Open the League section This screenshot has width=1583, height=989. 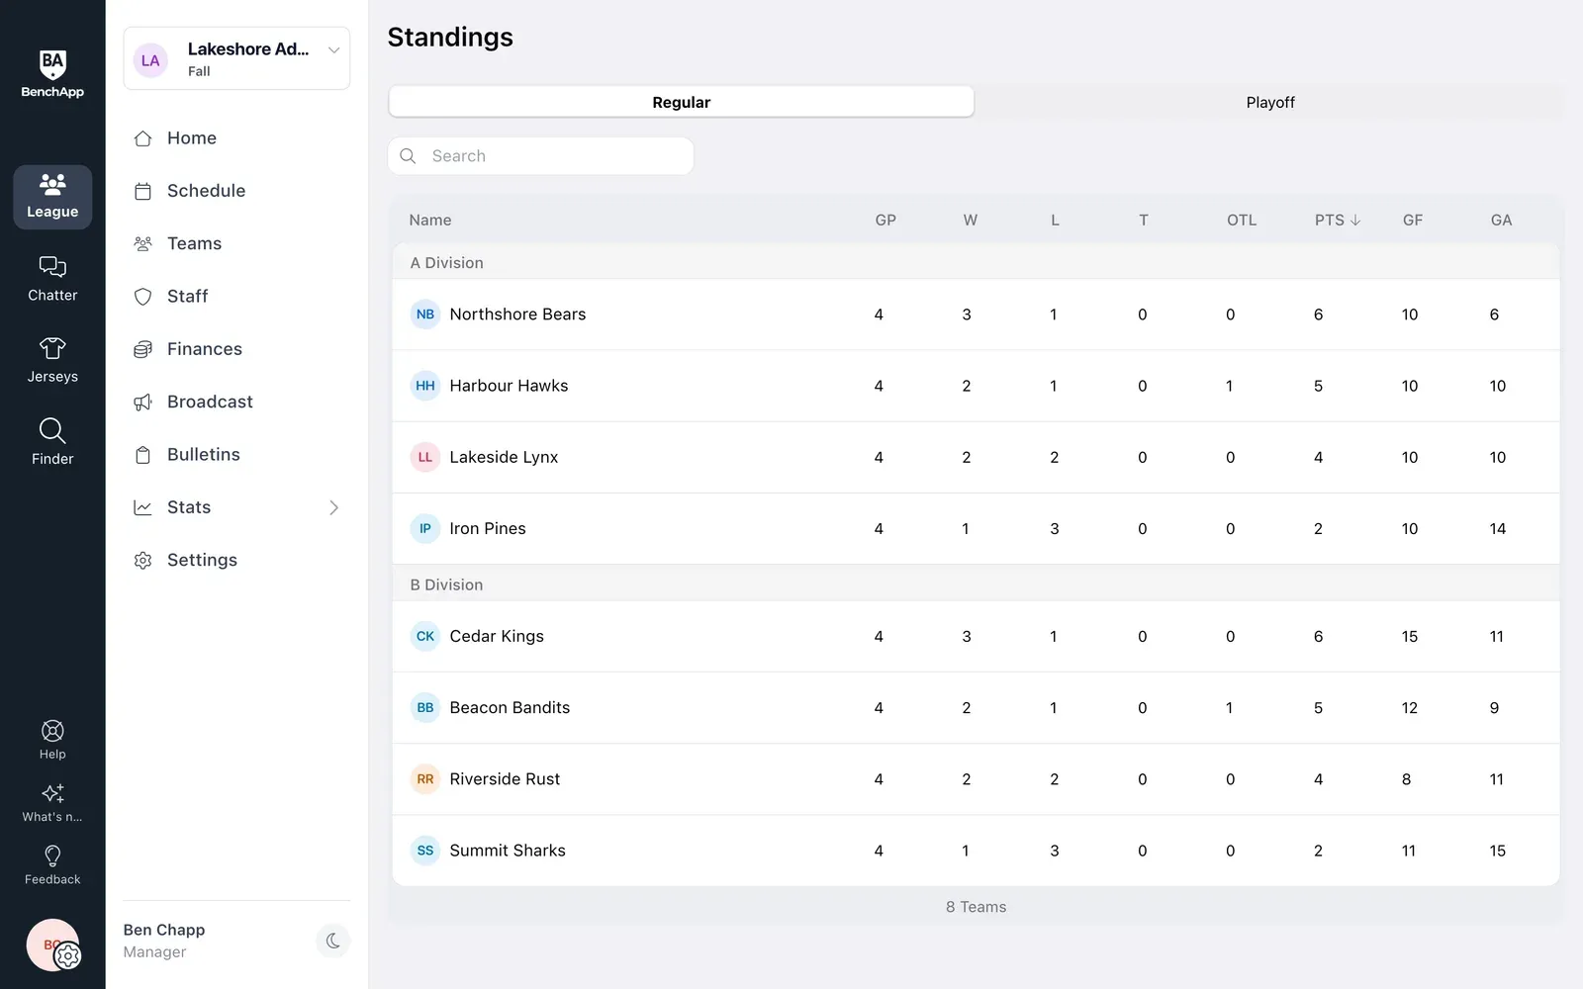pyautogui.click(x=52, y=197)
